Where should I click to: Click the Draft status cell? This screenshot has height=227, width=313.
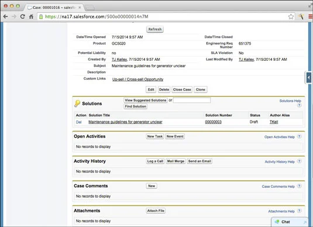click(254, 122)
